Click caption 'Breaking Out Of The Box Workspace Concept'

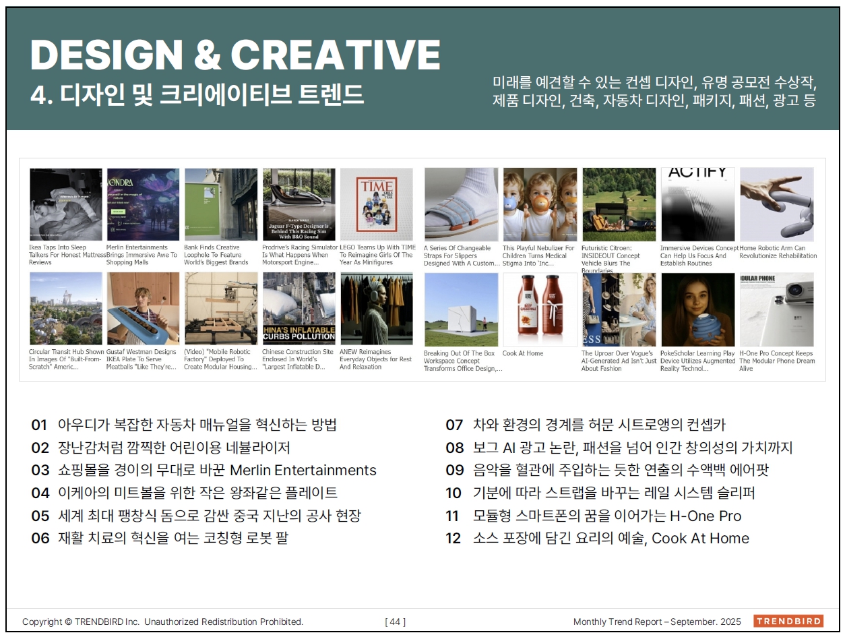pyautogui.click(x=463, y=361)
